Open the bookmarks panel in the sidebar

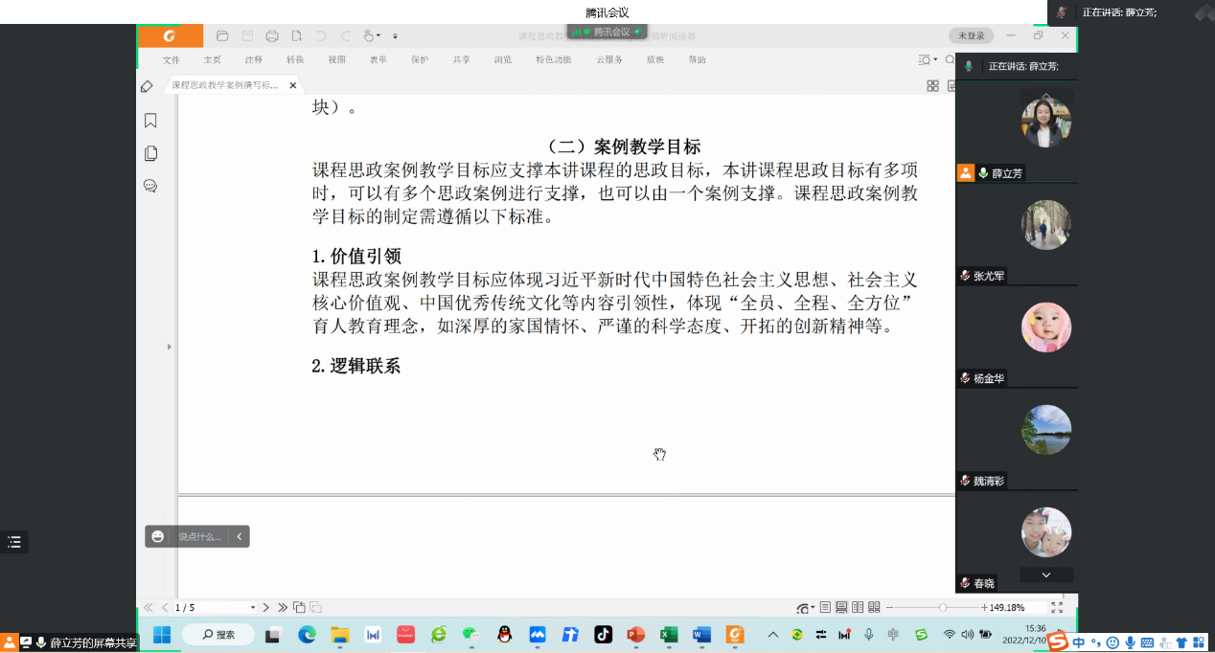tap(150, 121)
